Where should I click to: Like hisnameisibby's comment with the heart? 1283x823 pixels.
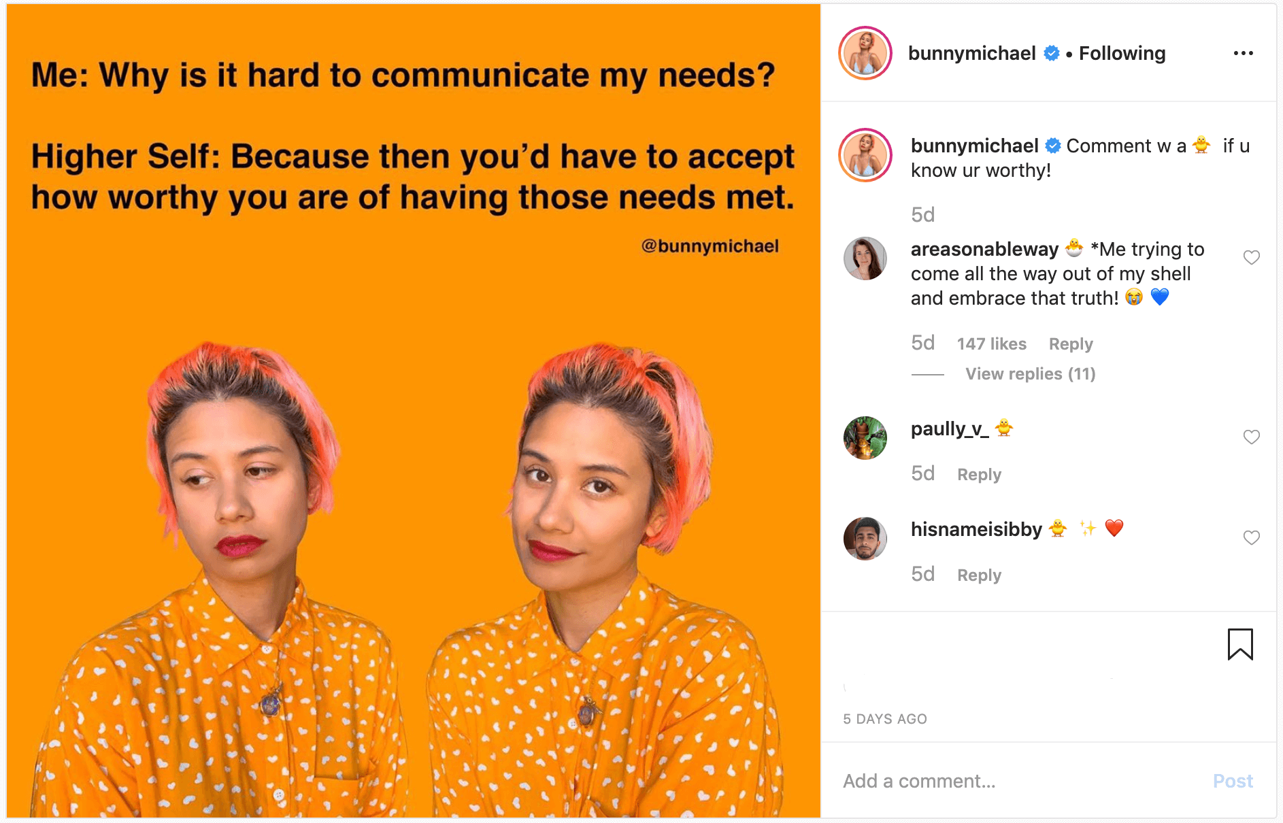1251,537
